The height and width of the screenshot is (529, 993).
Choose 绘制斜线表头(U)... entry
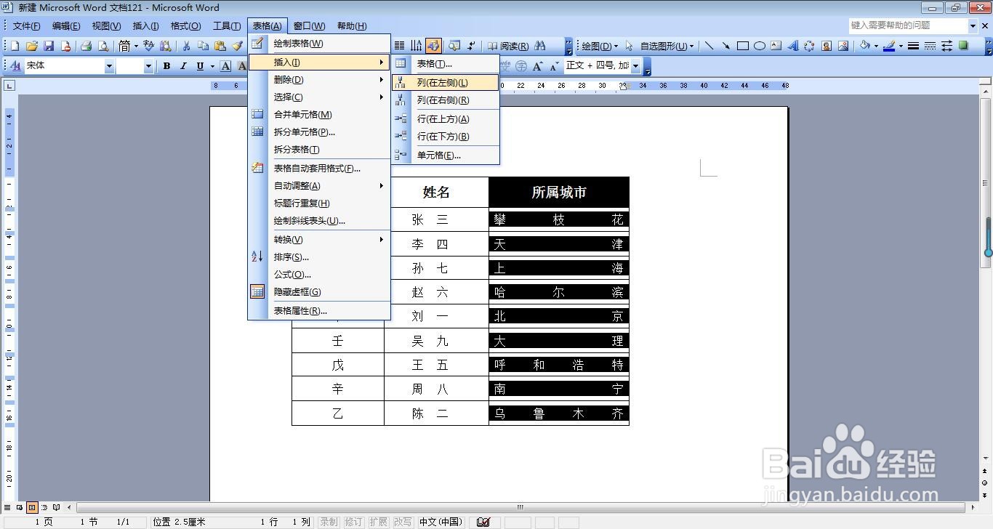pos(319,221)
